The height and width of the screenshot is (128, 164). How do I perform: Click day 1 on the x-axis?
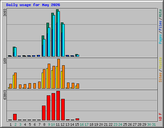click(x=11, y=124)
